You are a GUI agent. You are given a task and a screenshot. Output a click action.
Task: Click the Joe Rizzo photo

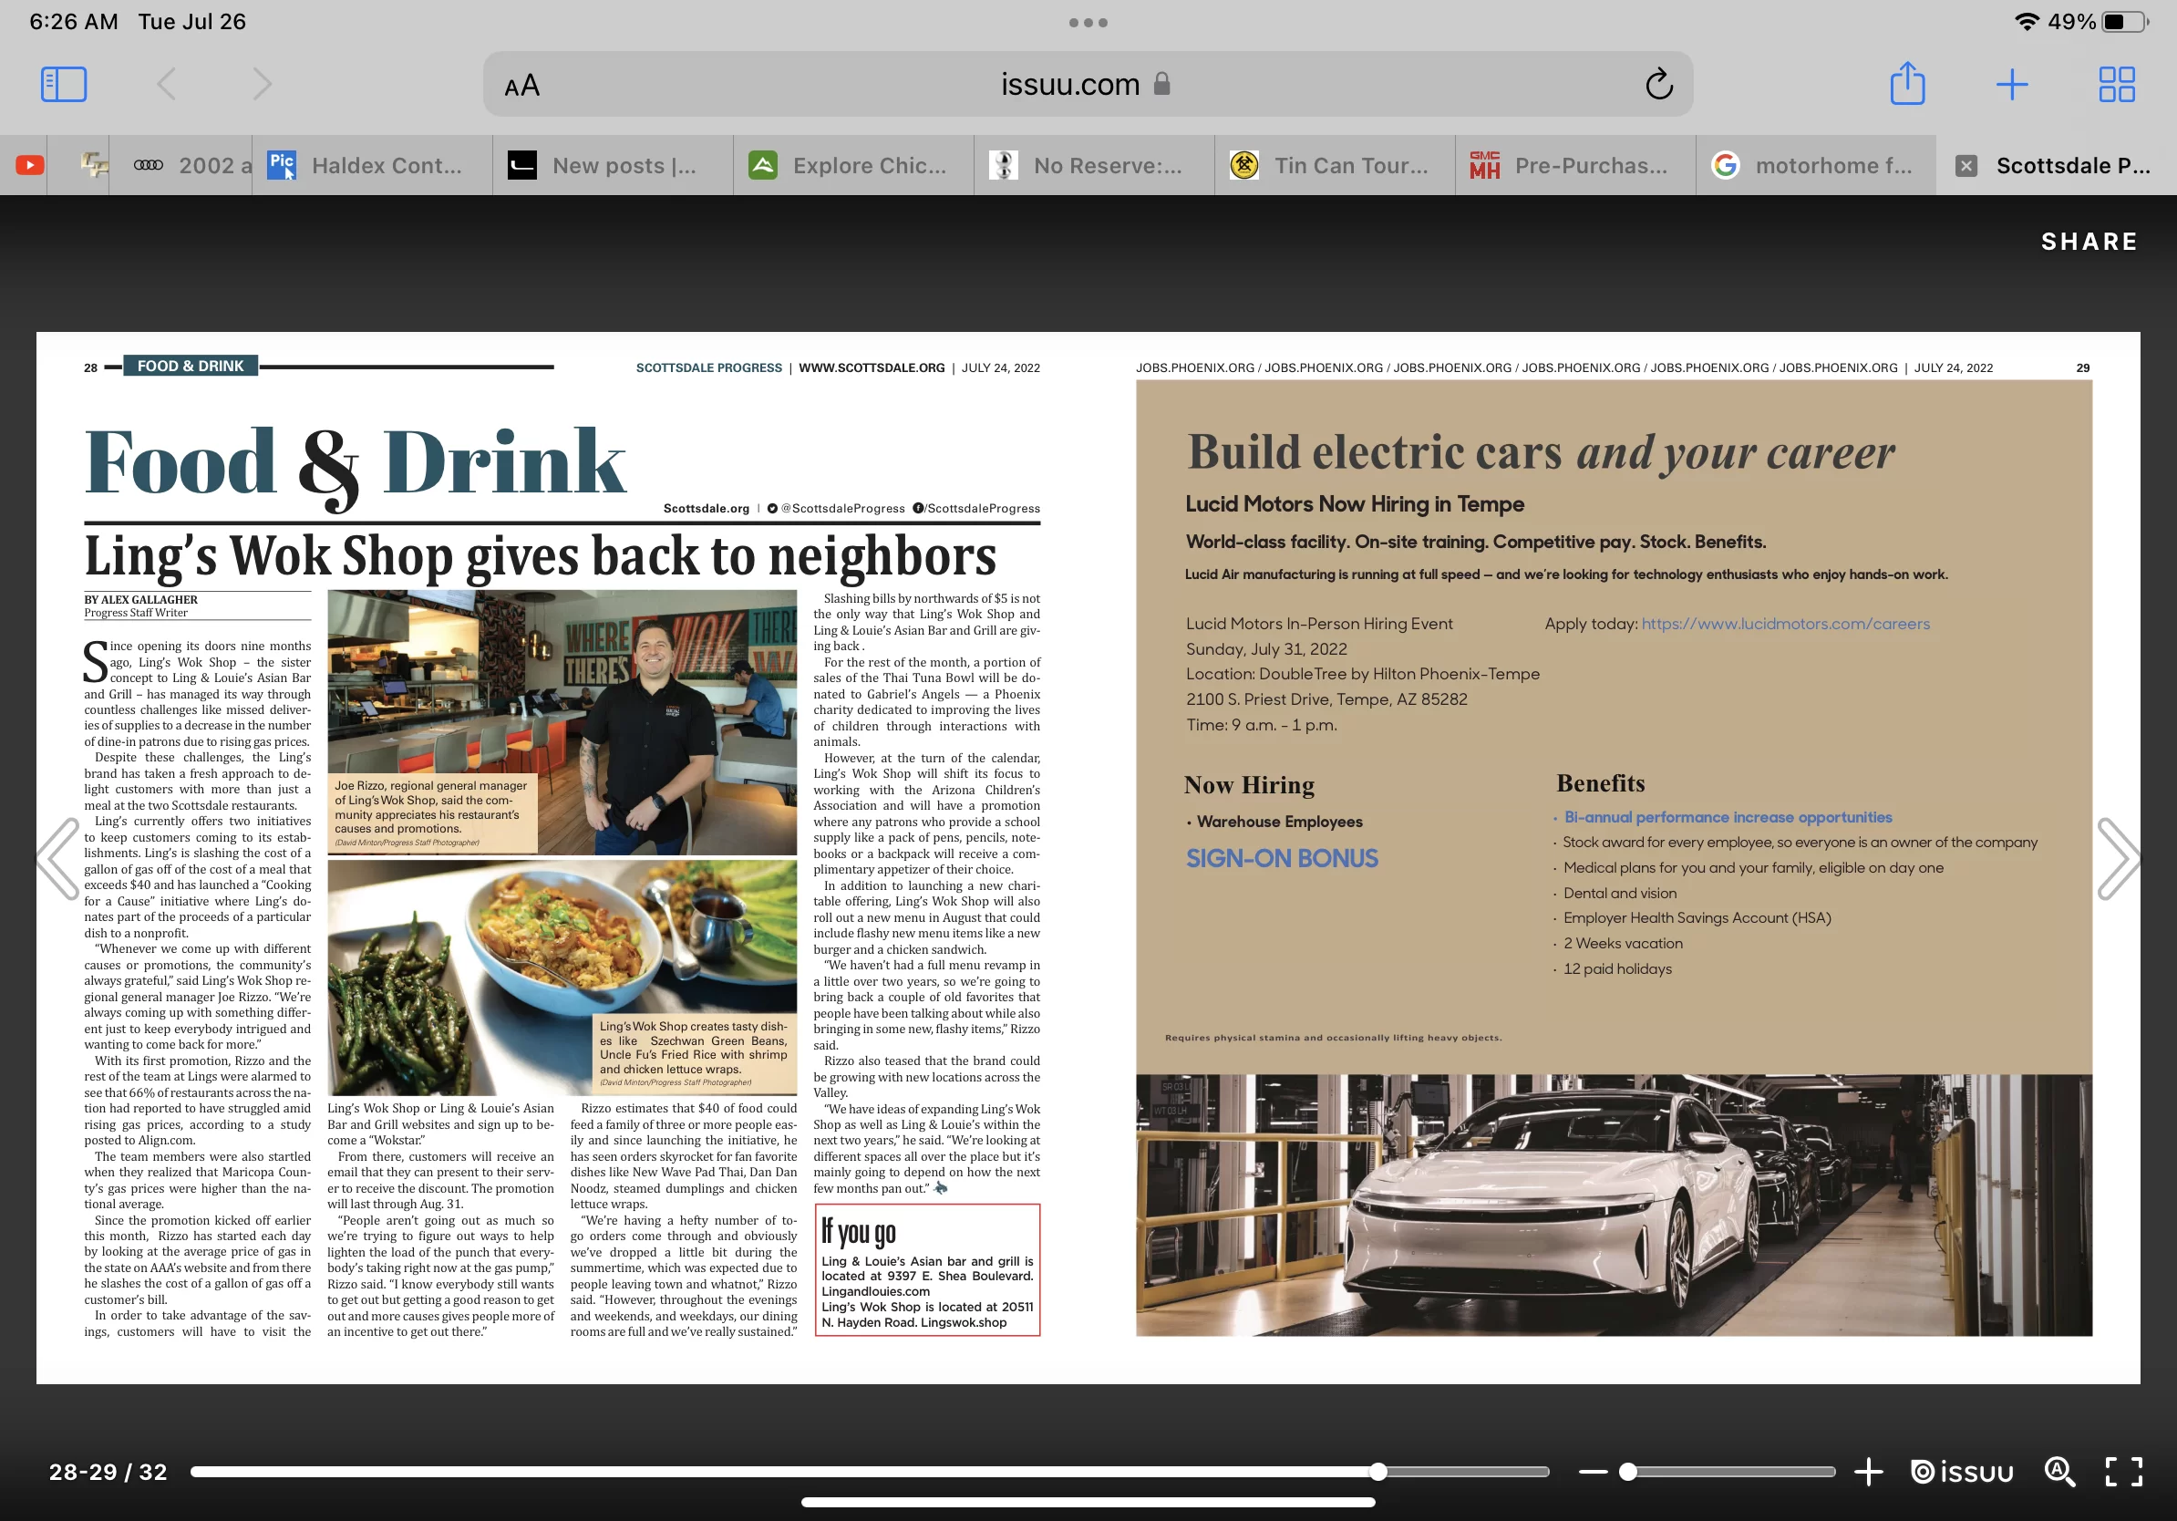(x=562, y=722)
